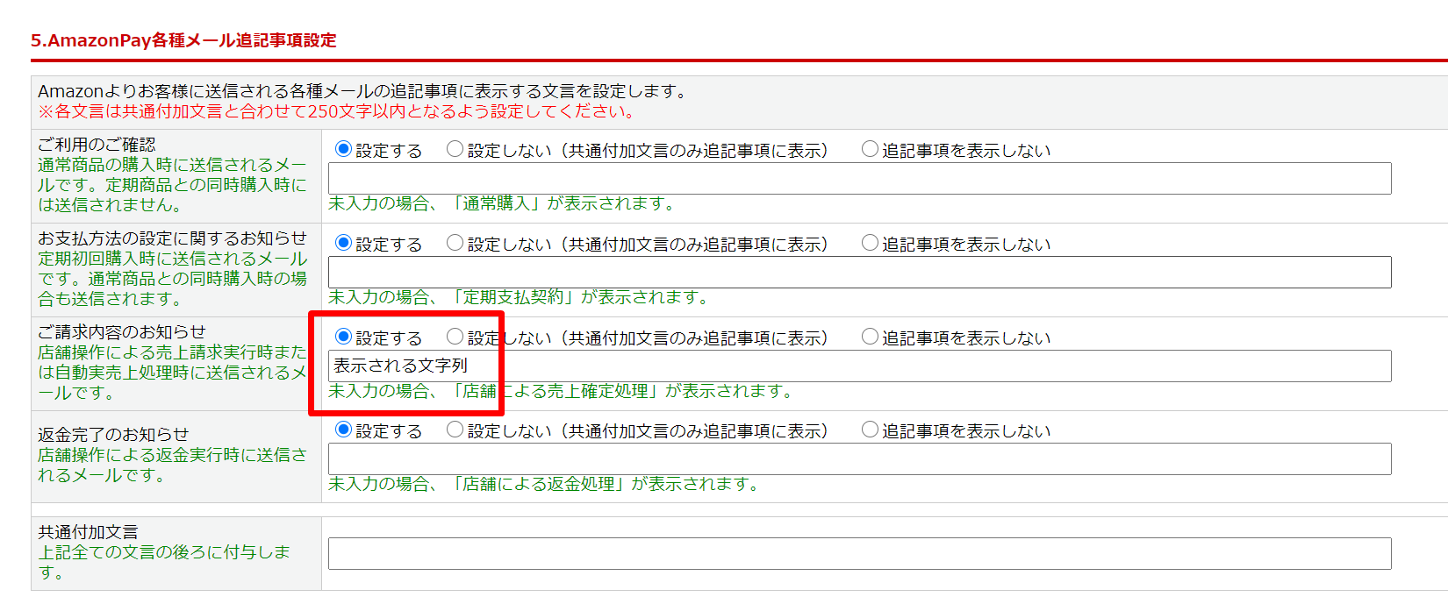Select 設定する for お支払方法の設定に関するお知らせ
Image resolution: width=1448 pixels, height=611 pixels.
343,243
